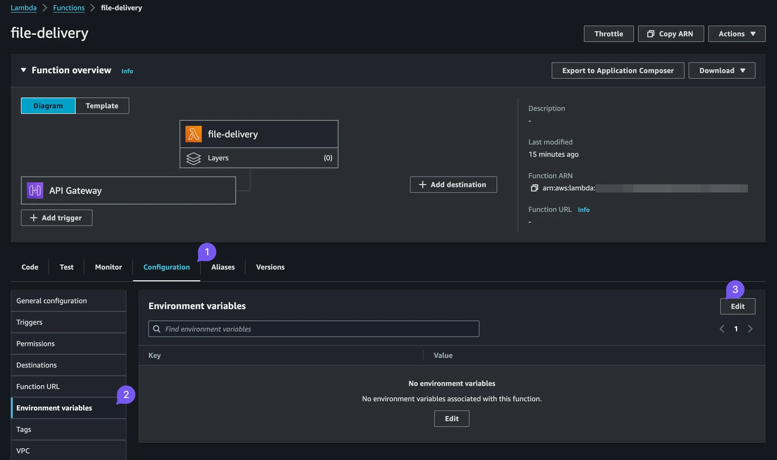The image size is (777, 460).
Task: Open the Test tab
Action: pos(66,267)
